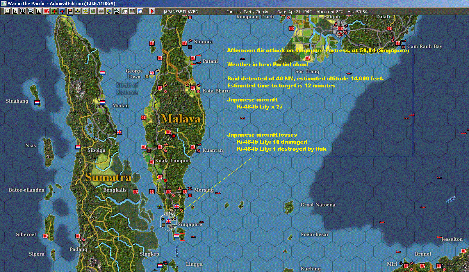Click the orange flag toolbar icon
The height and width of the screenshot is (272, 469).
pyautogui.click(x=70, y=11)
